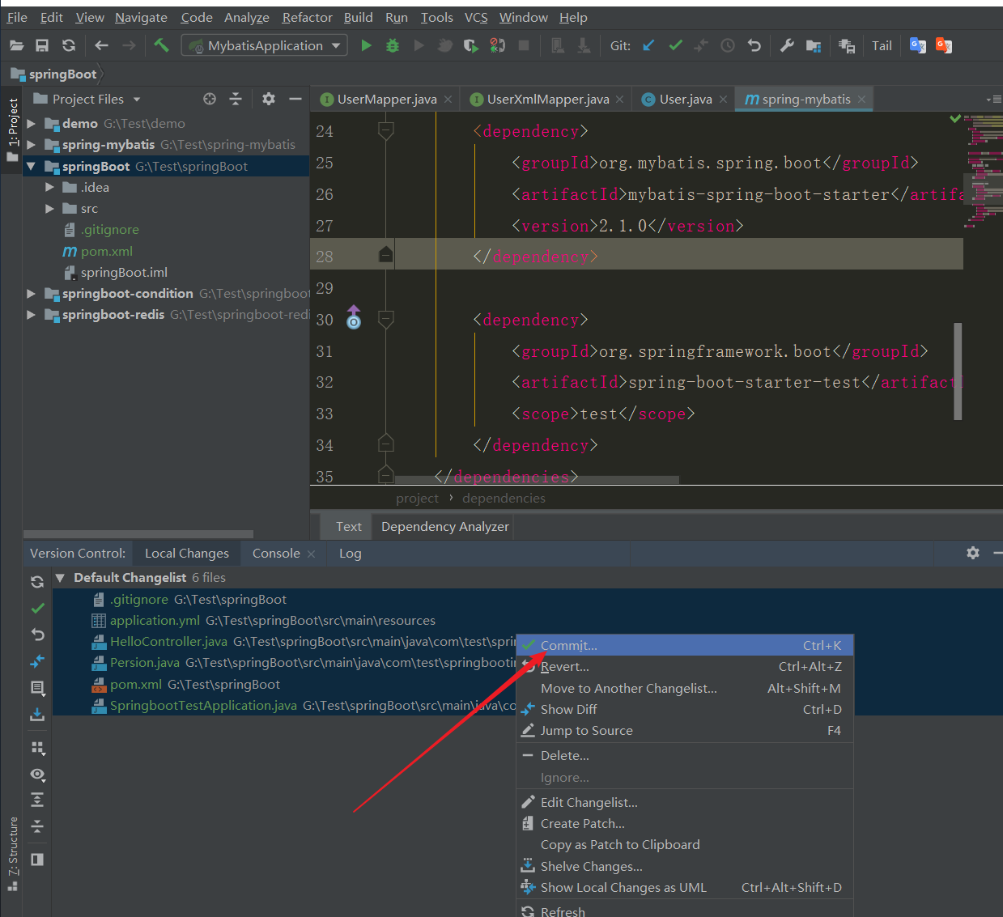This screenshot has width=1003, height=917.
Task: Open View Options eye icon in Local Changes
Action: (x=37, y=775)
